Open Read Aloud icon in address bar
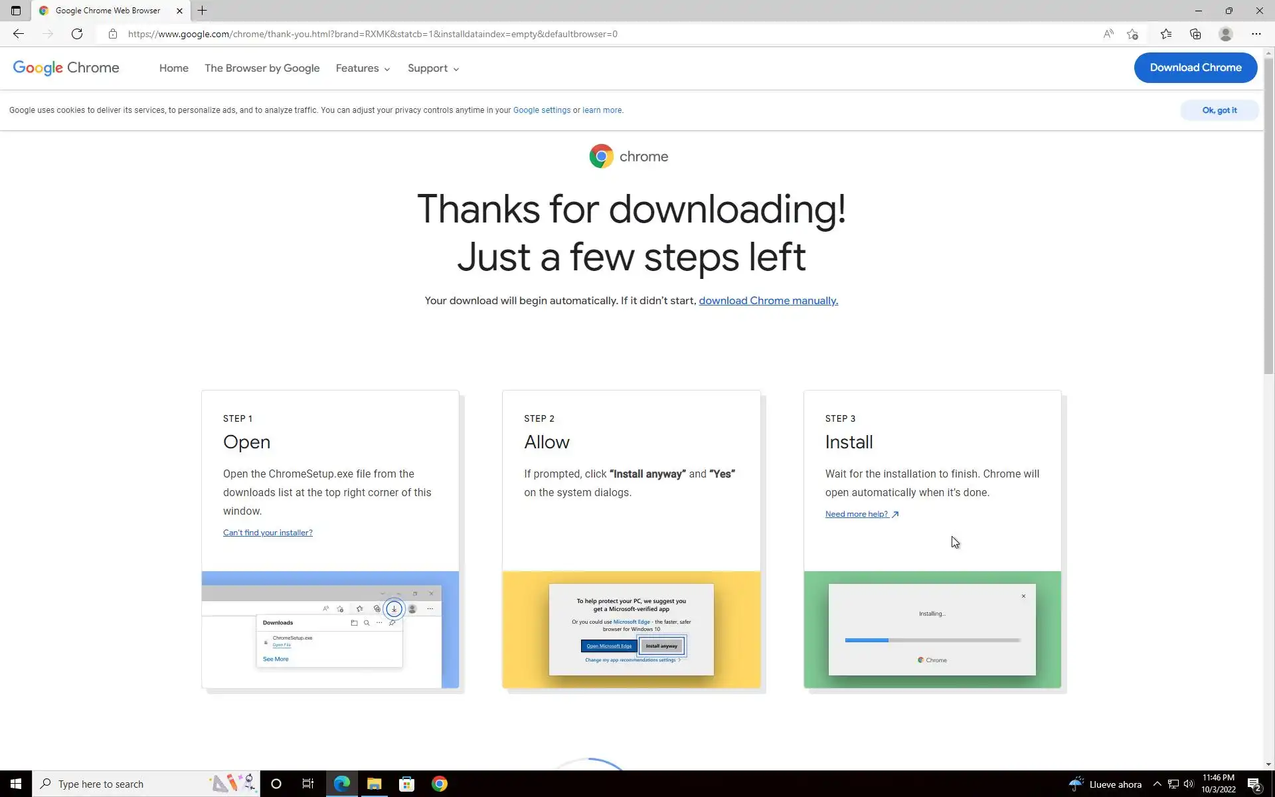The height and width of the screenshot is (797, 1275). [1108, 34]
